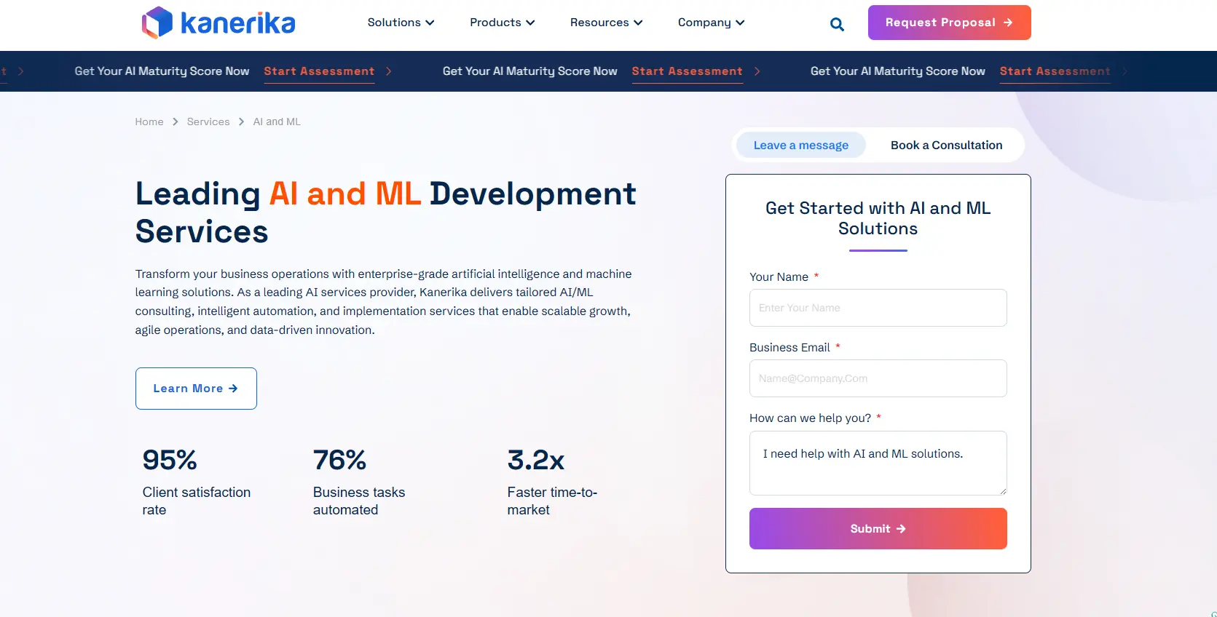Click the rightmost Start Assessment link
Viewport: 1217px width, 617px height.
[1055, 71]
